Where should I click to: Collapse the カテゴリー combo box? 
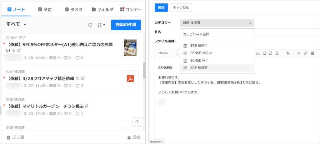click(217, 23)
